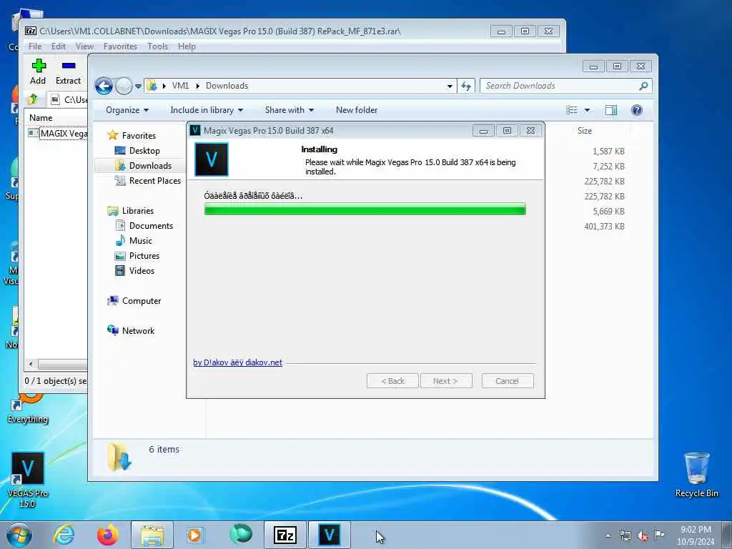This screenshot has width=732, height=549.
Task: Open the Share with dropdown
Action: coord(289,110)
